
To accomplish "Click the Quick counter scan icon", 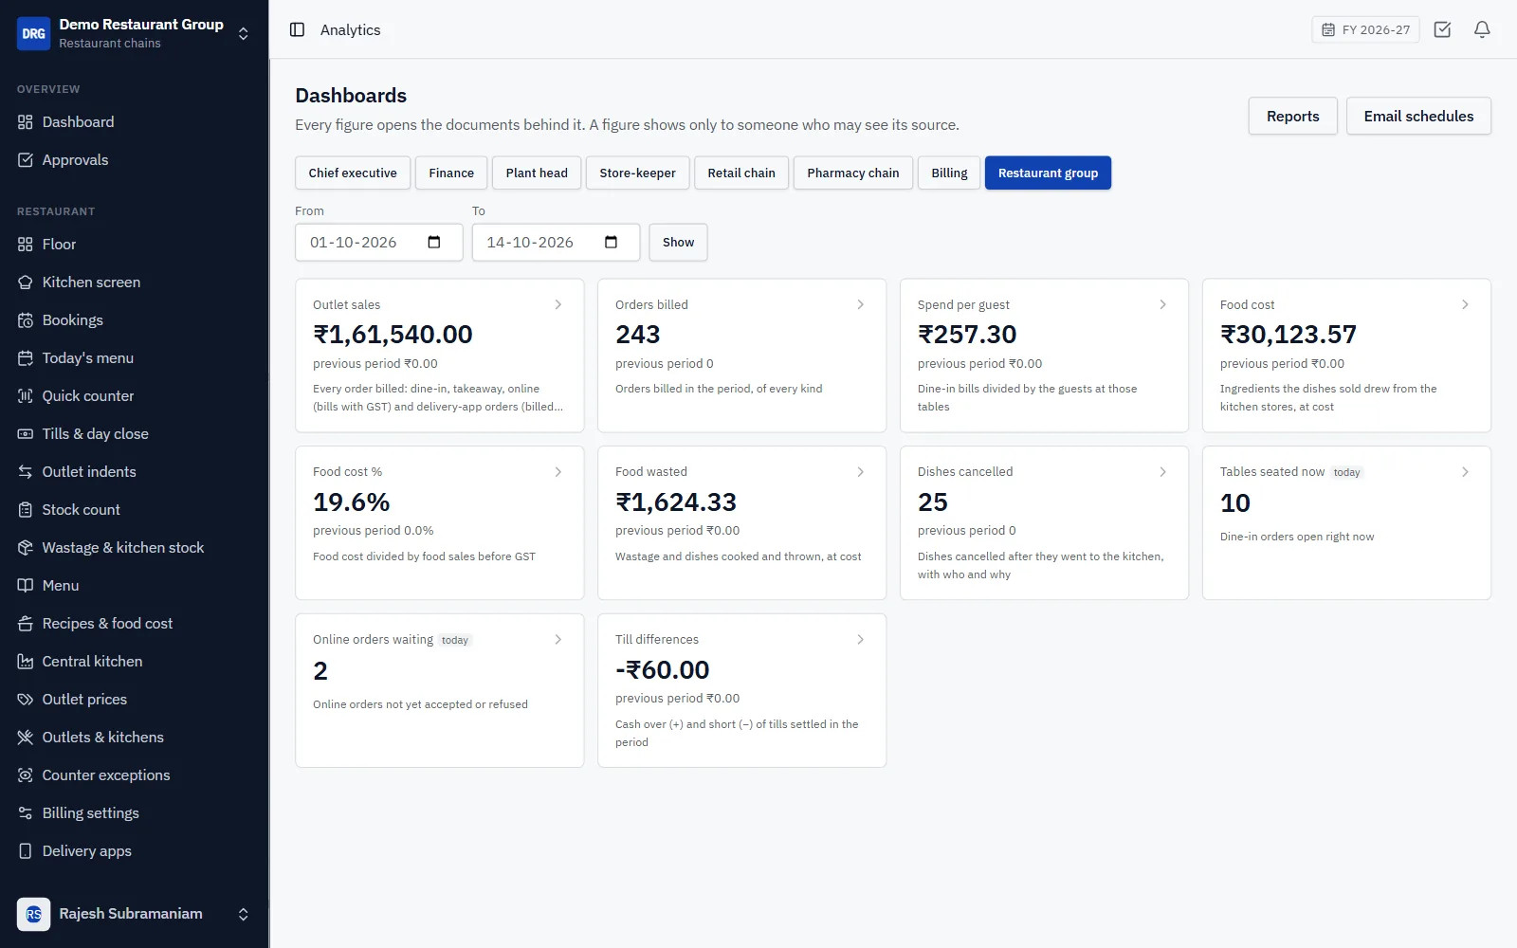I will [26, 396].
